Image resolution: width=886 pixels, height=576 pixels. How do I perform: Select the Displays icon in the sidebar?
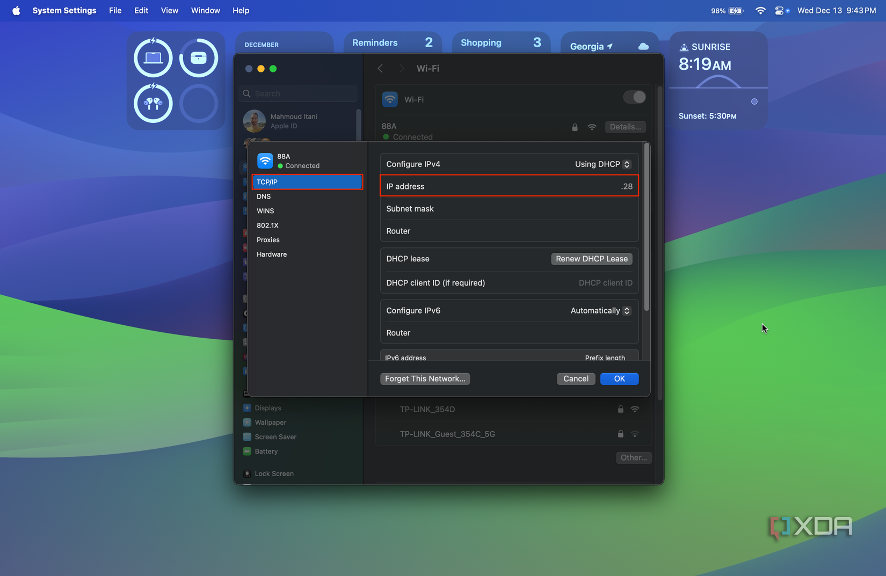[x=248, y=407]
